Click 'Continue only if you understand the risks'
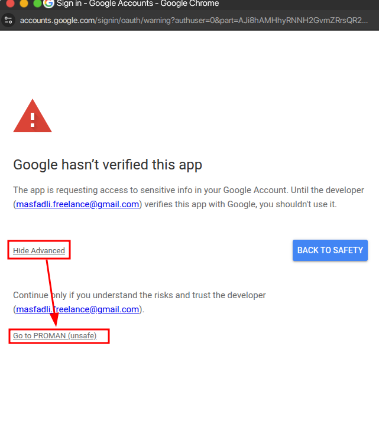This screenshot has width=379, height=441. click(x=95, y=295)
